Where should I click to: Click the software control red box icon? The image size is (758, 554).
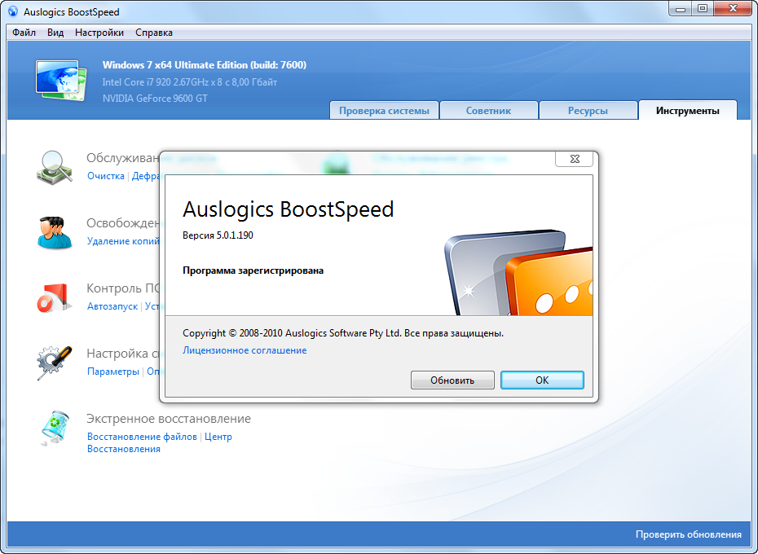54,298
